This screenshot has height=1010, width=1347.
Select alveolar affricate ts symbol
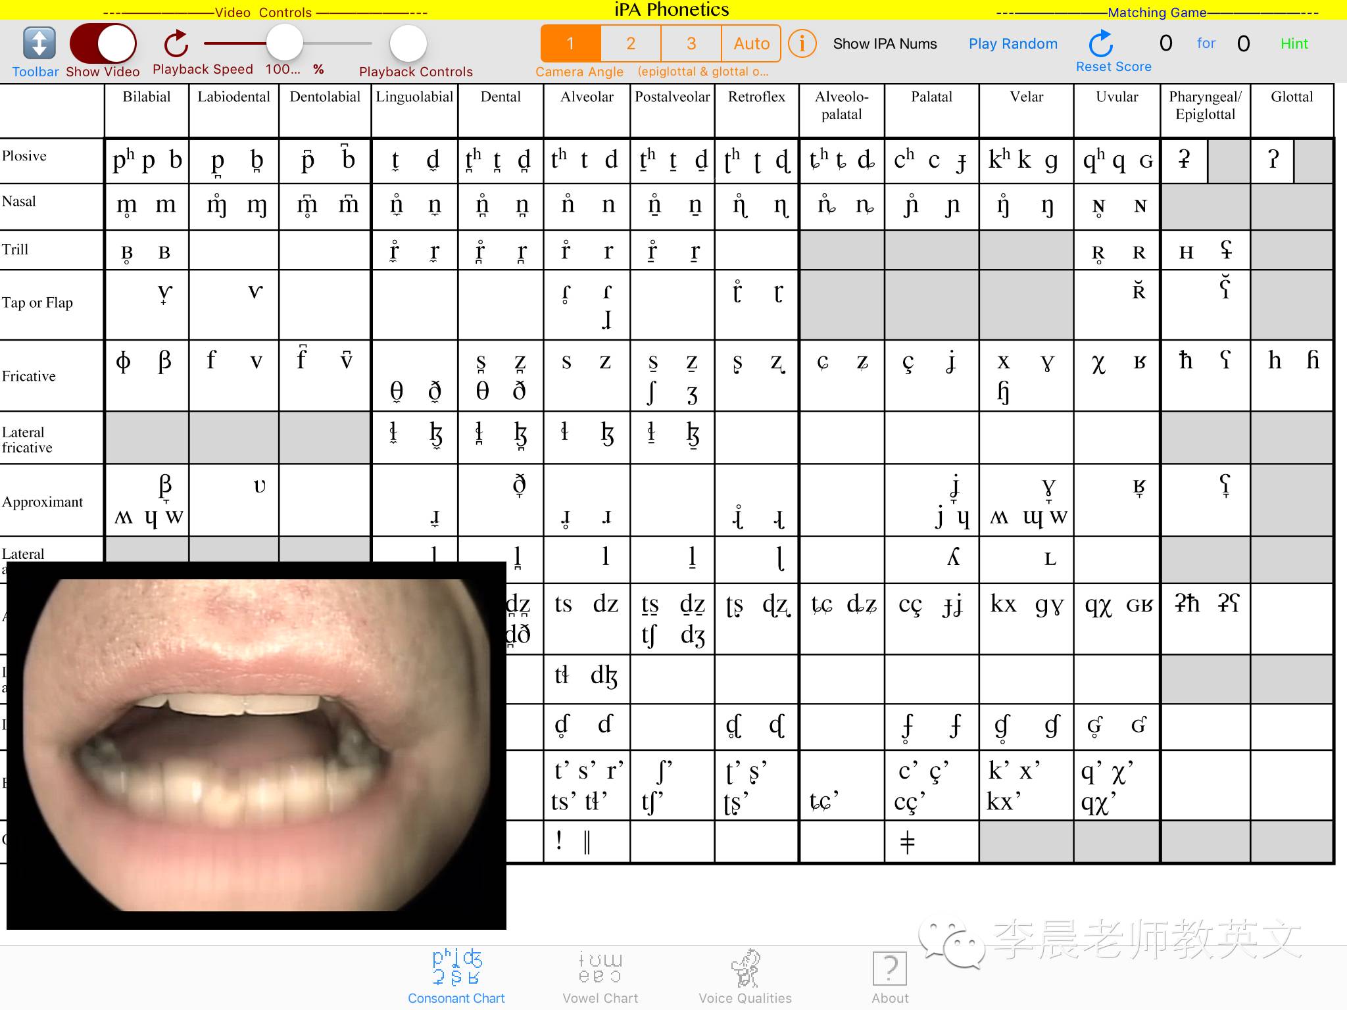coord(563,604)
